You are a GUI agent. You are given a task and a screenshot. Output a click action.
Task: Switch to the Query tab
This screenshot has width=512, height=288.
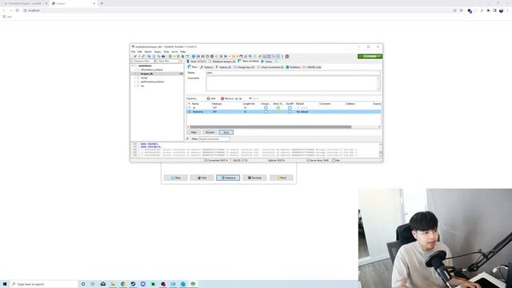pyautogui.click(x=267, y=62)
